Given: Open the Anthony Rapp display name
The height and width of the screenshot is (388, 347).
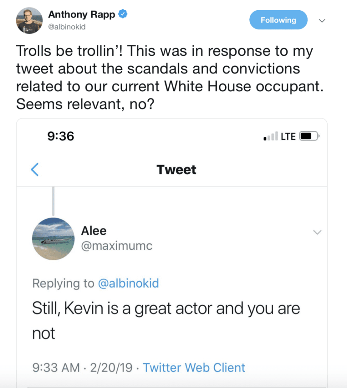Looking at the screenshot, I should click(x=81, y=15).
